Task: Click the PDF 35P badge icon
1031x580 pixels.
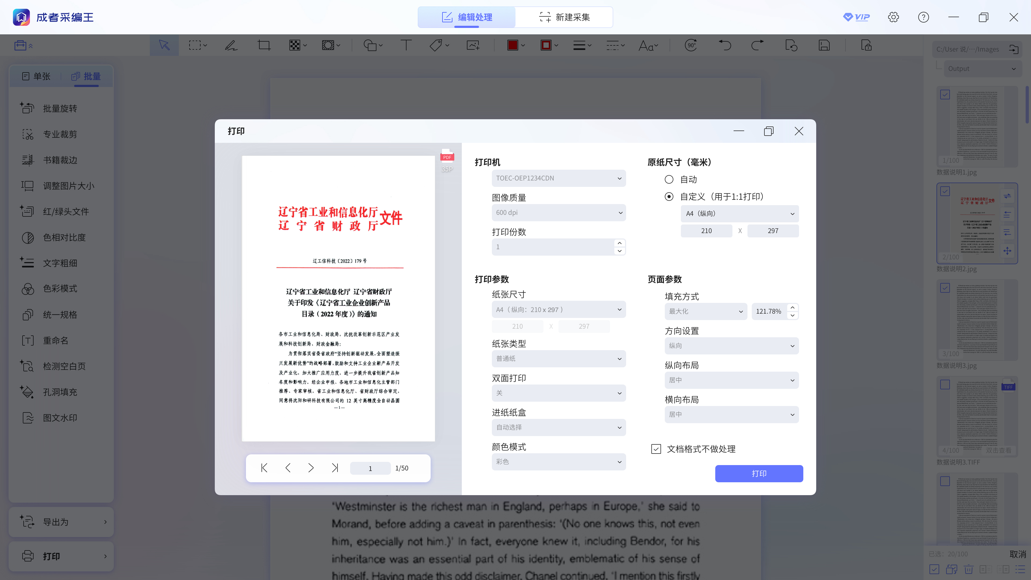Action: [447, 161]
